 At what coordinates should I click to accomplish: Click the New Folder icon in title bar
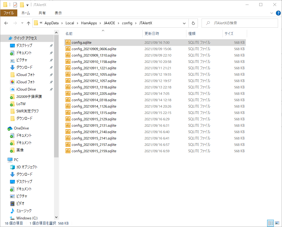pyautogui.click(x=22, y=5)
